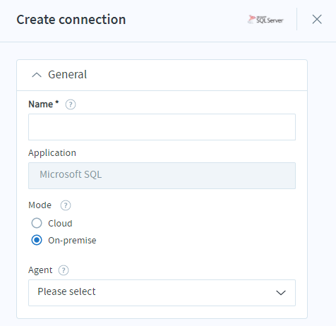Viewport: 336px width, 326px height.
Task: Collapse the General section chevron
Action: tap(37, 75)
